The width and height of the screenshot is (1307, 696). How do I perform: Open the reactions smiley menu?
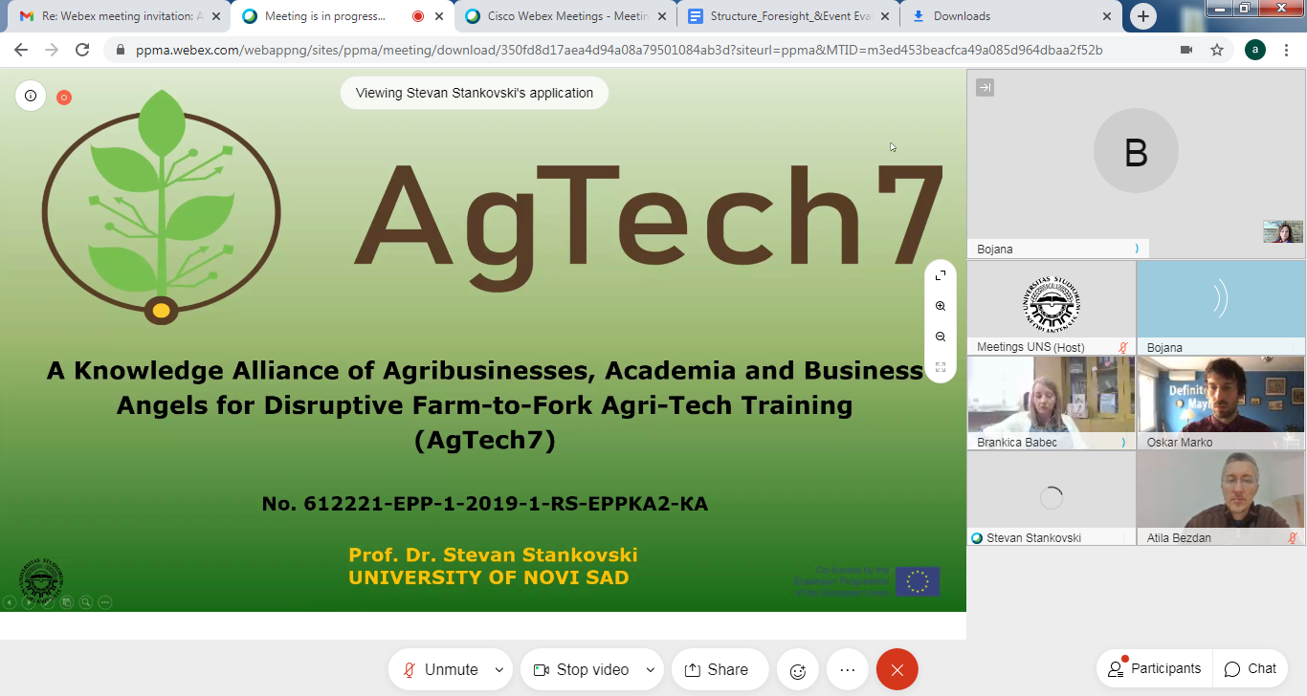pyautogui.click(x=798, y=670)
